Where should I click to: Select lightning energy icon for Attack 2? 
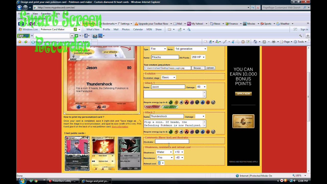pos(176,132)
